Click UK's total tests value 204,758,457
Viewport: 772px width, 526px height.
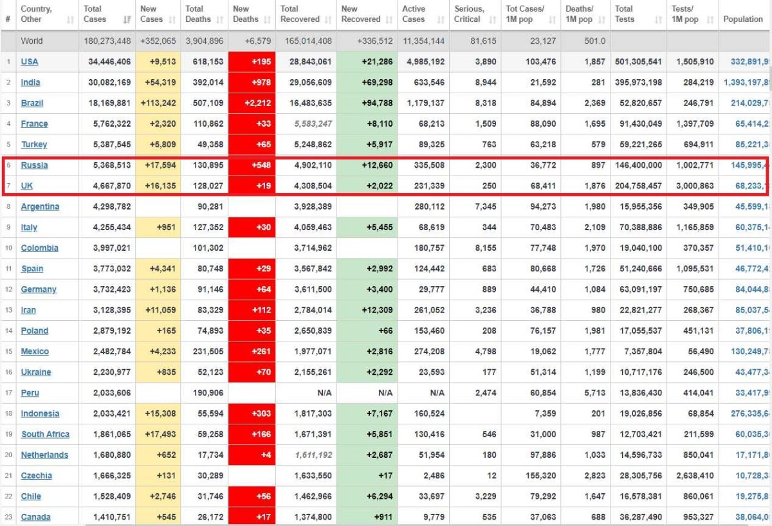tap(638, 186)
